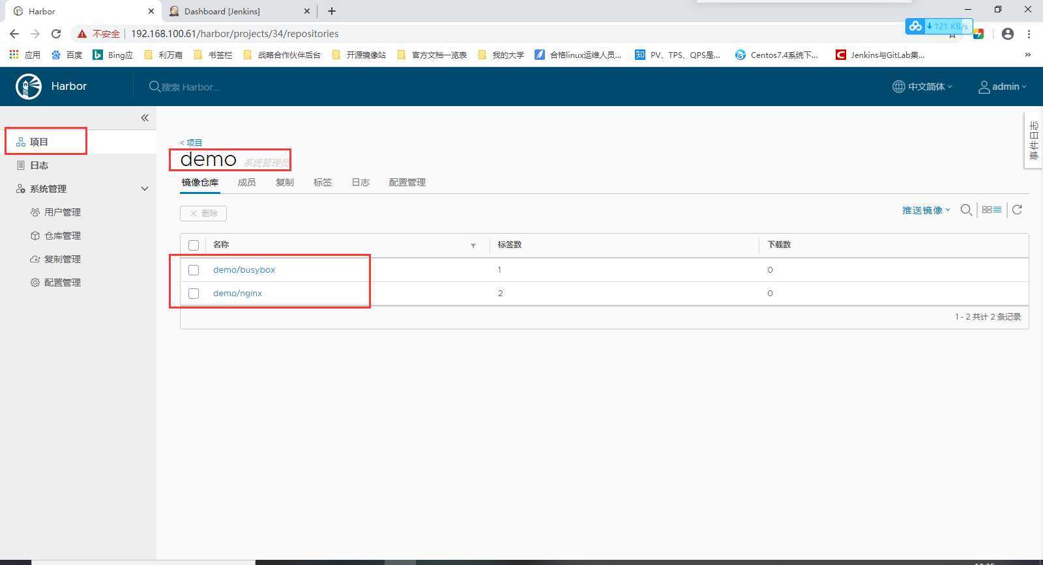Sort by the 名称 column header

[221, 245]
